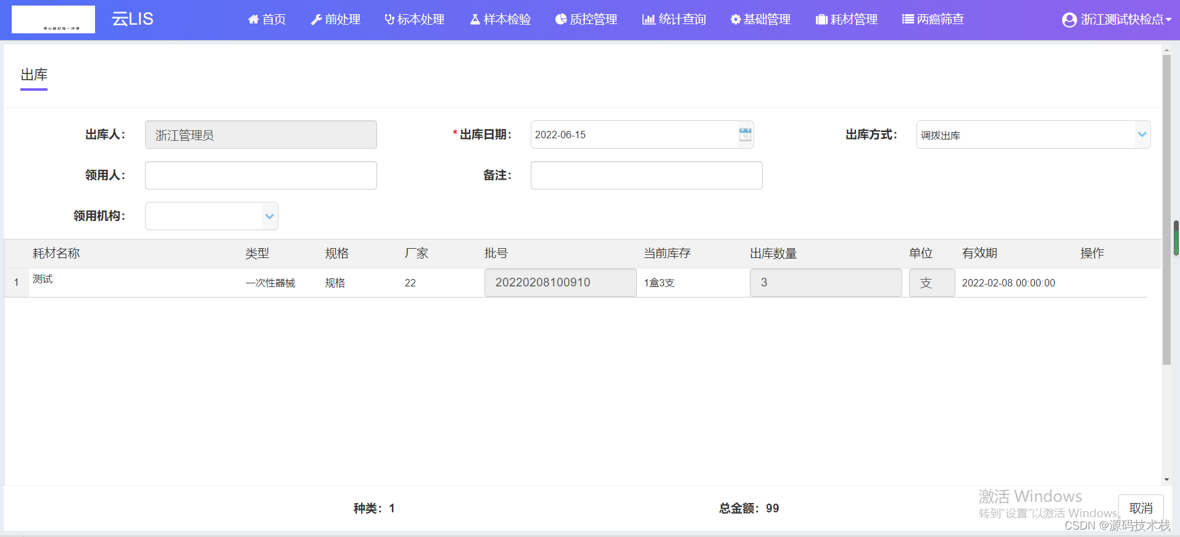Click the stock cell 1盒3支
This screenshot has height=537, width=1180.
click(659, 283)
